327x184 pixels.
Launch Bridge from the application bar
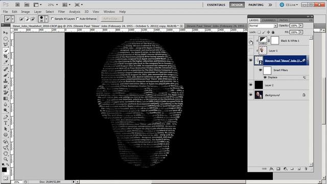(17, 5)
